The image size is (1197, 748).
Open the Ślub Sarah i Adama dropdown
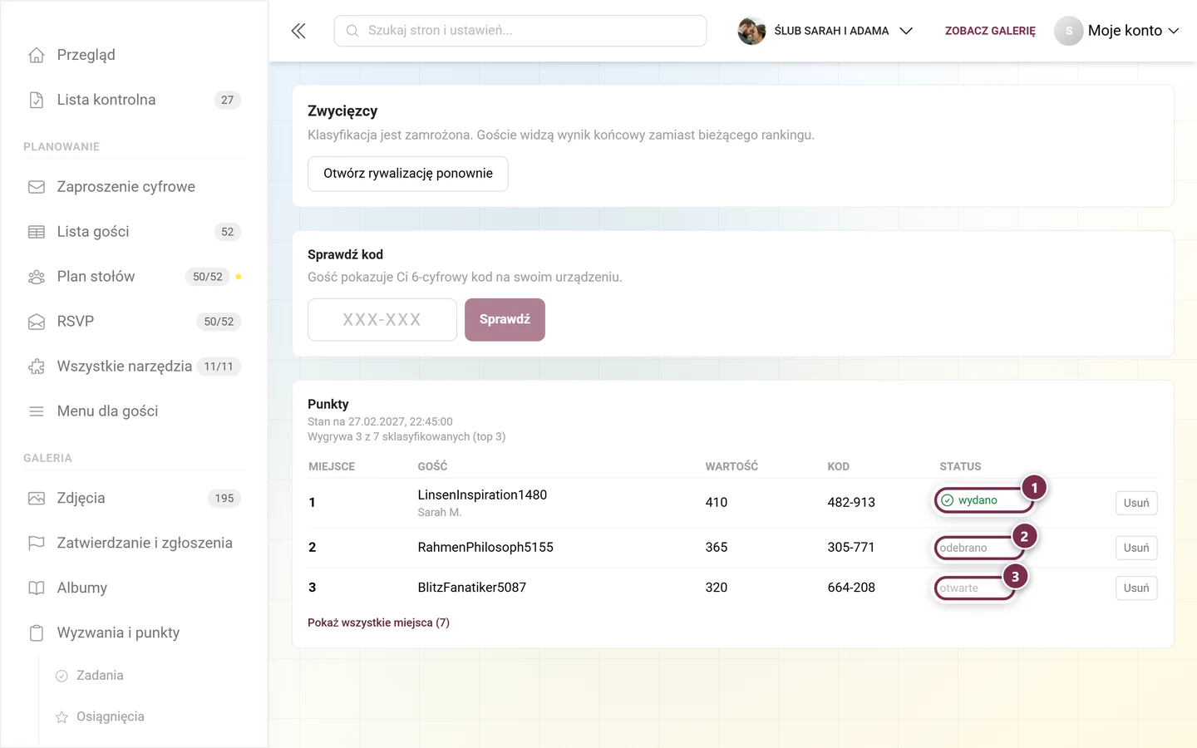pyautogui.click(x=825, y=31)
